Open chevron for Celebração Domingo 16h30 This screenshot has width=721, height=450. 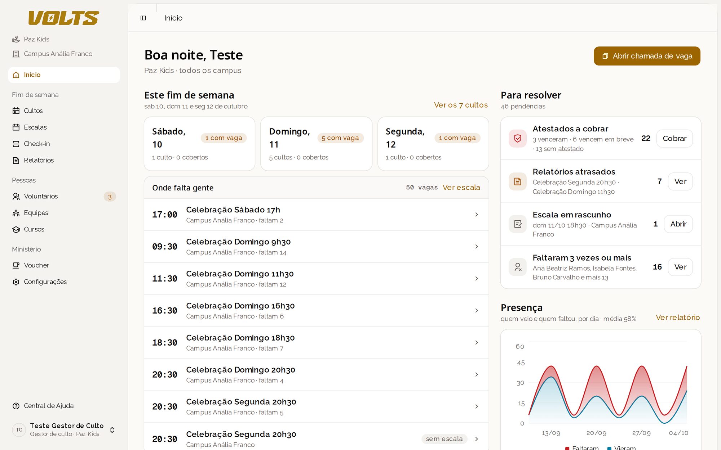point(477,311)
